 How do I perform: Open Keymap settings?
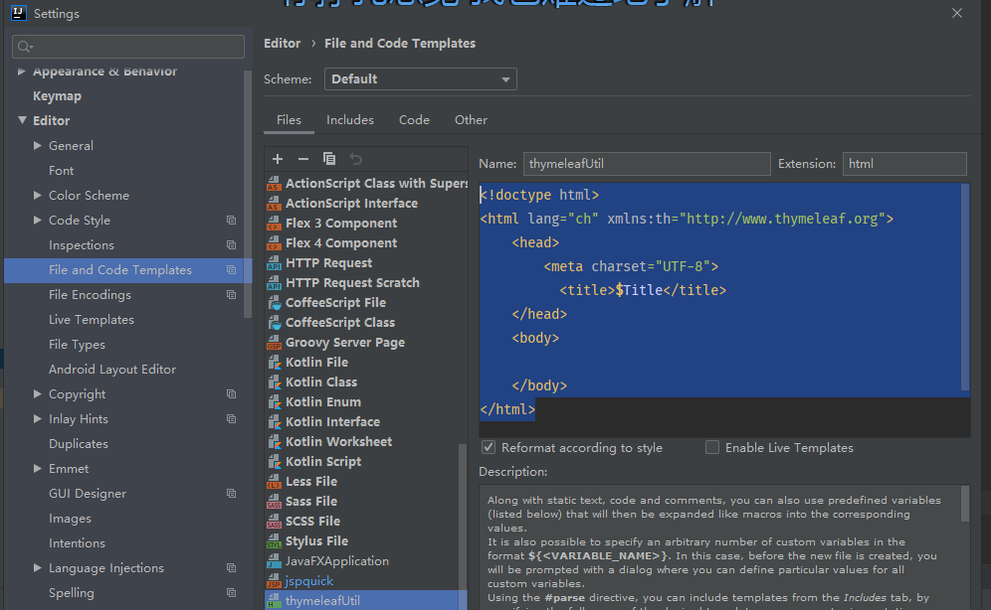[57, 96]
